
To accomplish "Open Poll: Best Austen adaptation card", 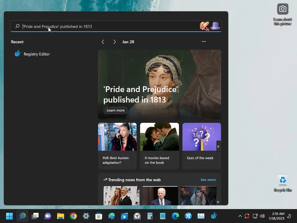I will pos(117,146).
